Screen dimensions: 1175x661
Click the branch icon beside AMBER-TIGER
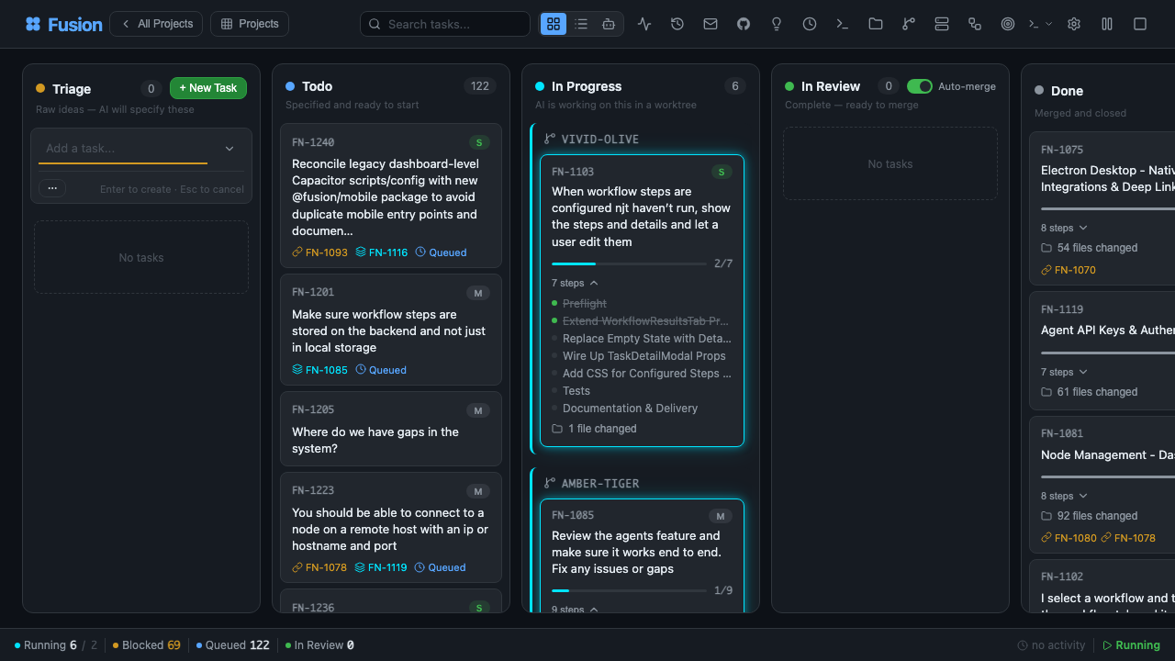pyautogui.click(x=550, y=483)
